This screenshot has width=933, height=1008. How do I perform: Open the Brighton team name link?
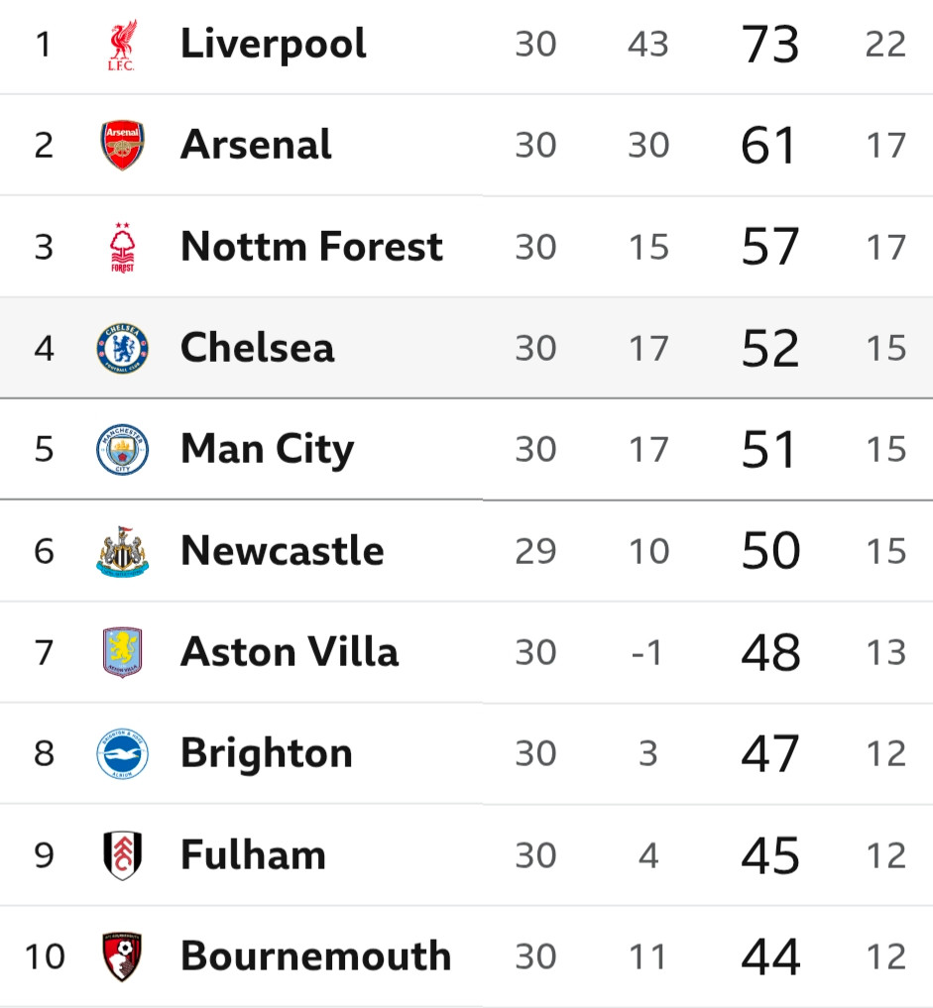click(x=267, y=753)
